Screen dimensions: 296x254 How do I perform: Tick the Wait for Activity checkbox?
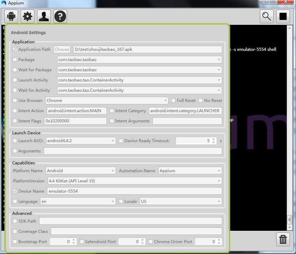[15, 90]
